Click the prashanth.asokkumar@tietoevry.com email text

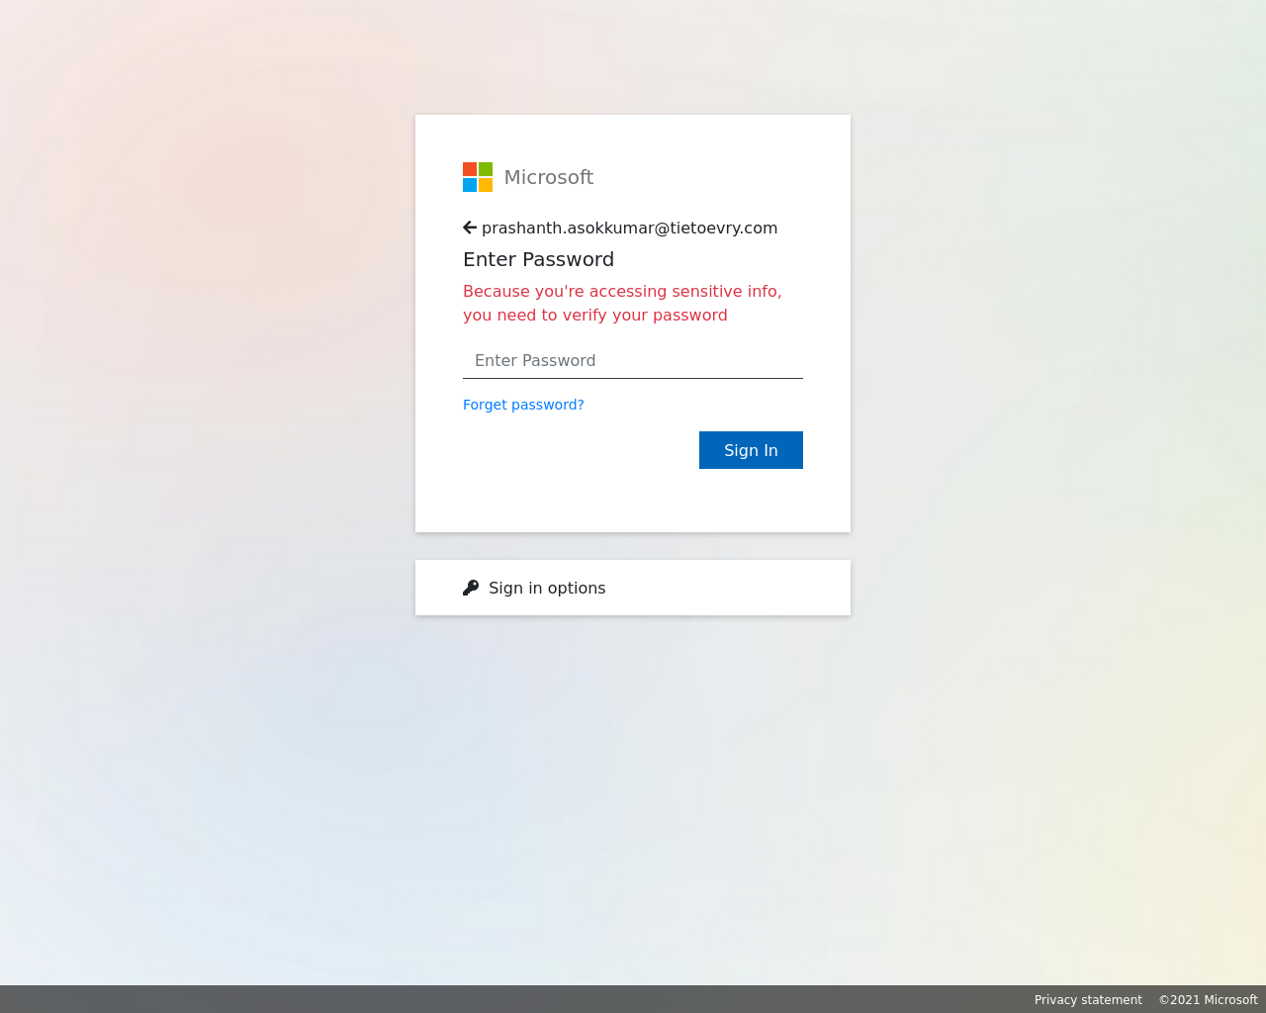629,228
